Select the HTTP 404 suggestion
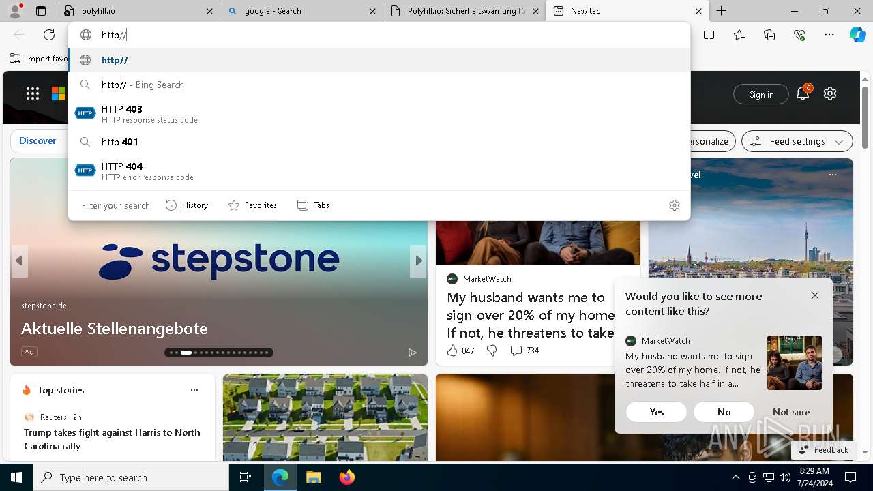 click(379, 171)
